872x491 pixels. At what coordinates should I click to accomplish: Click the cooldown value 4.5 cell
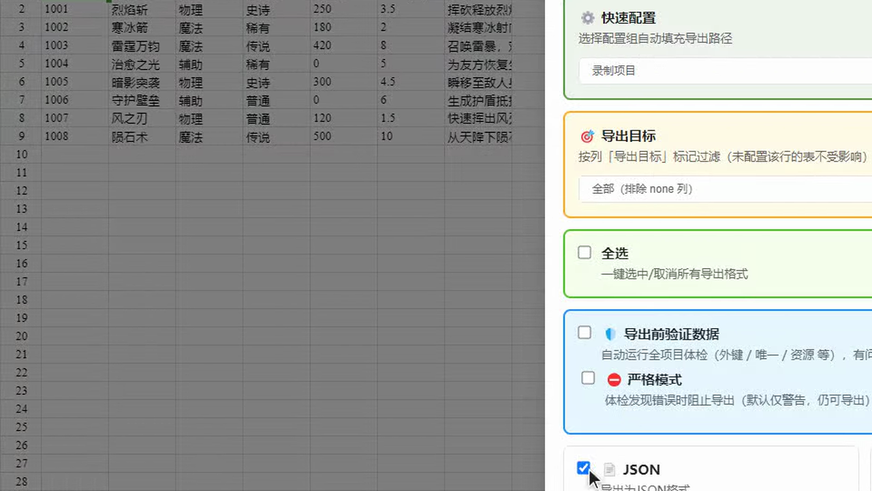point(411,82)
